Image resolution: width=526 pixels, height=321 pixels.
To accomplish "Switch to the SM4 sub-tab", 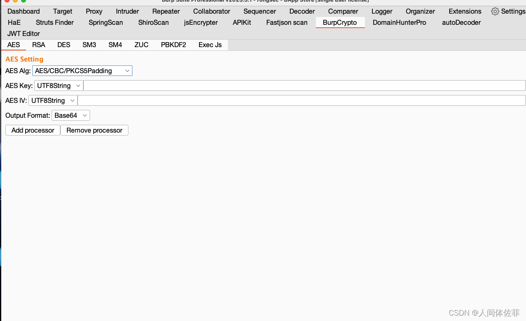I will [x=115, y=45].
